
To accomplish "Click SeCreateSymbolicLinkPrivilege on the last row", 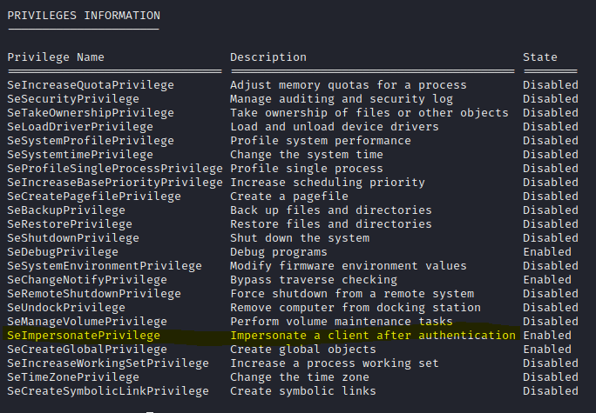I will click(108, 391).
